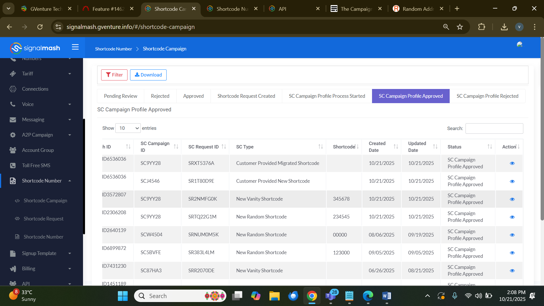Click the hamburger menu icon beside logo
This screenshot has width=544, height=306.
tap(75, 47)
